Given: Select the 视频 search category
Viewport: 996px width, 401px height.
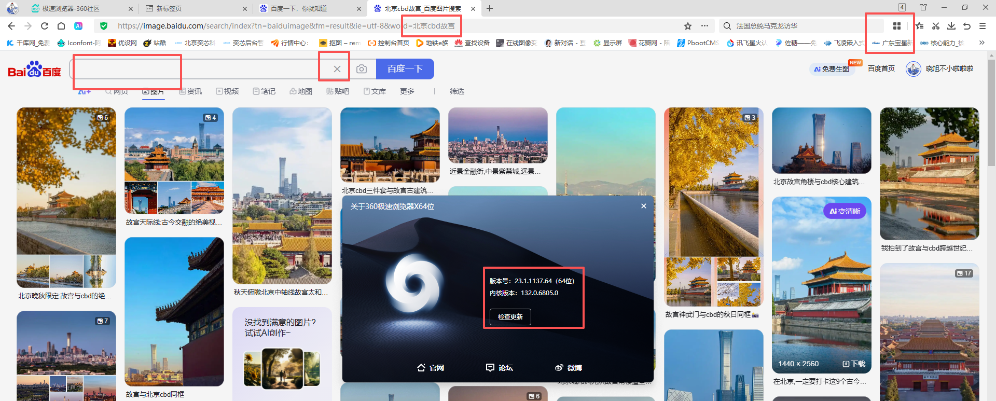Looking at the screenshot, I should (x=227, y=91).
